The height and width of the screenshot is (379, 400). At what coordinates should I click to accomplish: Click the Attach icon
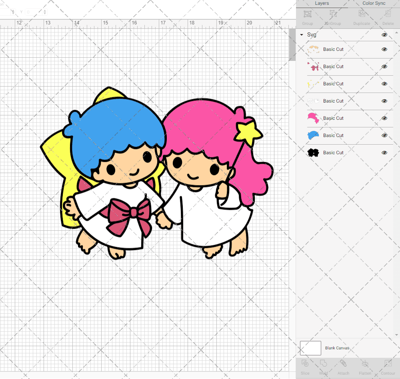343,367
